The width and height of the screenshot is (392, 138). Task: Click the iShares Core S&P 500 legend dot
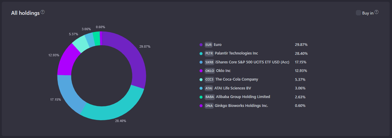pyautogui.click(x=201, y=62)
